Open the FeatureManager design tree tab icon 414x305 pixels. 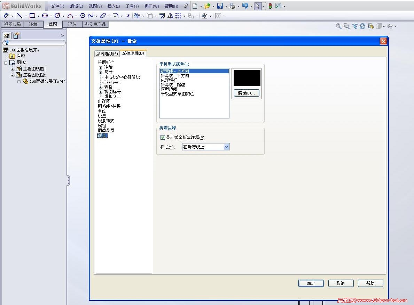(7, 35)
